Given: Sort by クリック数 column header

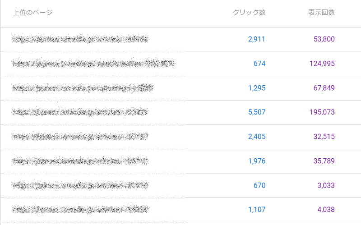Looking at the screenshot, I should pyautogui.click(x=249, y=13).
